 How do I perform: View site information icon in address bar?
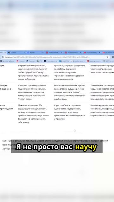tap(3, 57)
